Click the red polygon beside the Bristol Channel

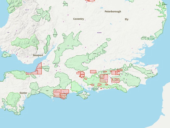[38, 70]
